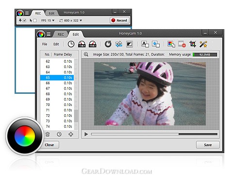Select frame 63 in the list

(57, 67)
